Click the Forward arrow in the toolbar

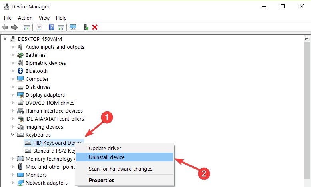pos(14,27)
